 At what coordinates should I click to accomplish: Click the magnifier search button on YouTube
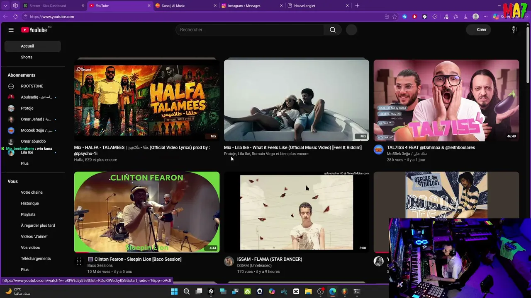pyautogui.click(x=333, y=30)
